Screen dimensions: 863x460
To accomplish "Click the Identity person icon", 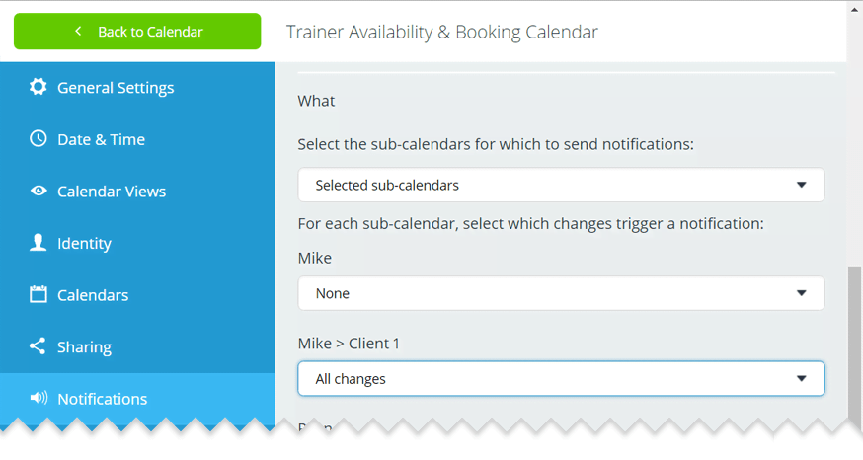I will point(38,243).
